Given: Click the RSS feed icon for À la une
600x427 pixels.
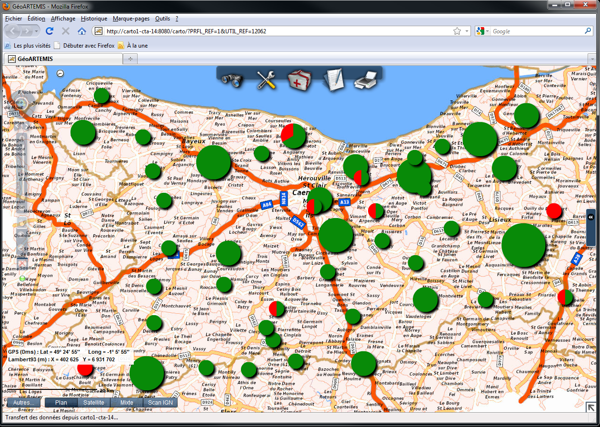Looking at the screenshot, I should (x=121, y=46).
